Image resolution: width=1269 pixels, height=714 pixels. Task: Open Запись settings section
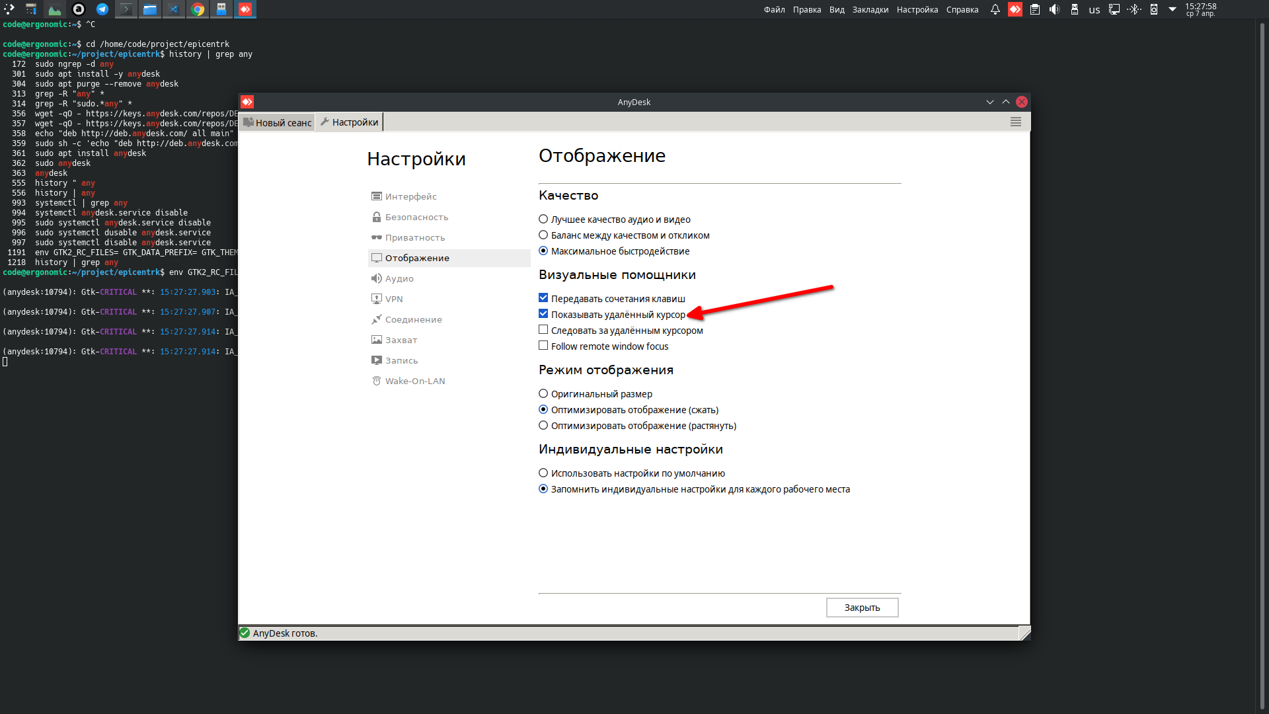click(449, 360)
